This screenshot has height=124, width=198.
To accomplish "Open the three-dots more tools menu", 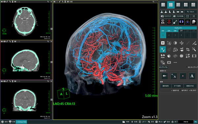I will 175,62.
